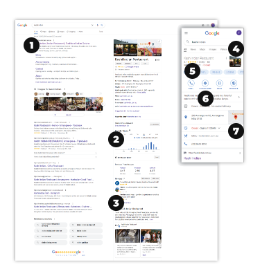260x278 pixels.
Task: Open the restaurant exterior photo in the knowledge panel
Action: (x=125, y=48)
